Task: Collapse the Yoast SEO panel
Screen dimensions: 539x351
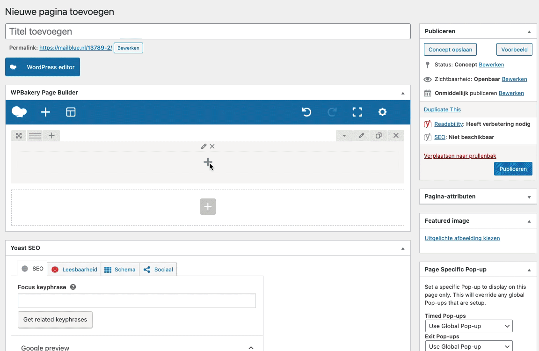Action: click(403, 248)
